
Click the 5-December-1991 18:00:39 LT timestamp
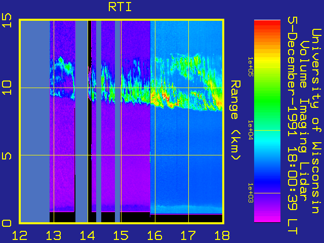293,126
